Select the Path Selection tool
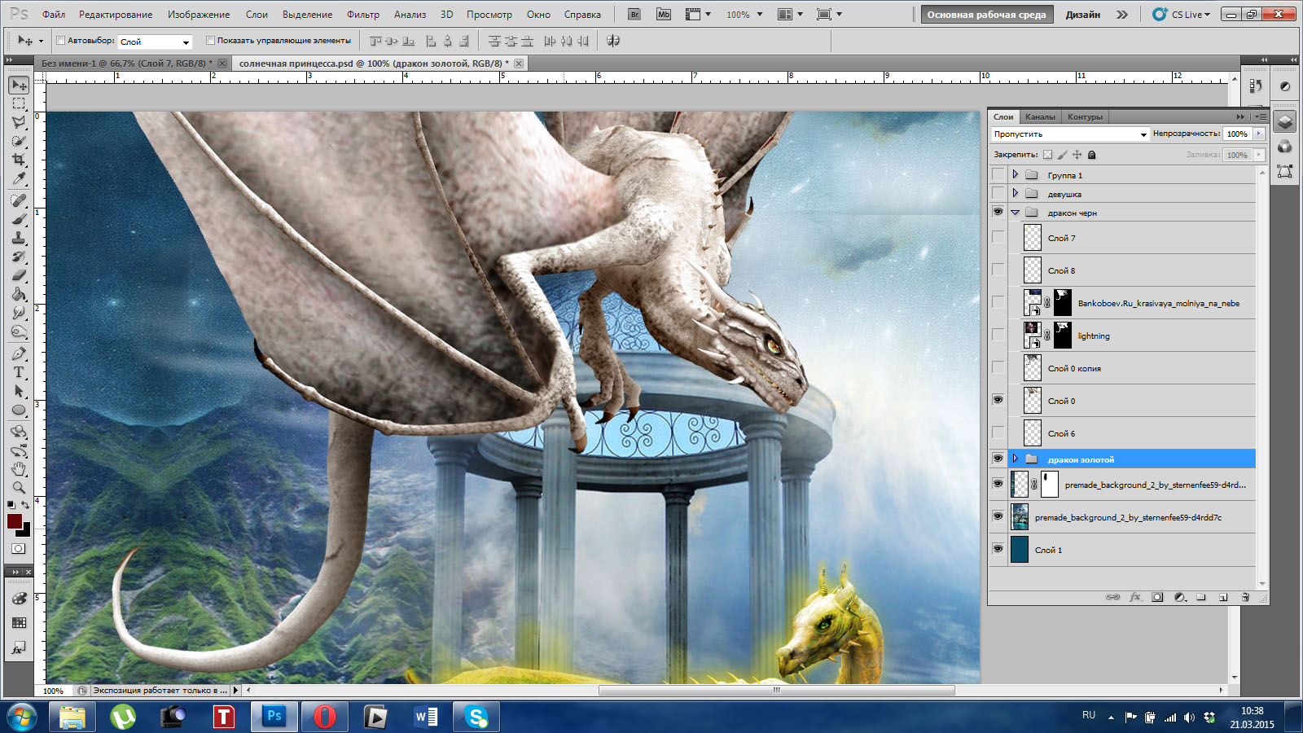Image resolution: width=1303 pixels, height=733 pixels. tap(19, 391)
